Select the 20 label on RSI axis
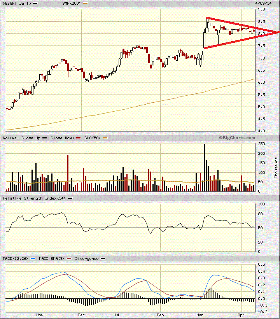Image resolution: width=280 pixels, height=319 pixels. point(260,242)
